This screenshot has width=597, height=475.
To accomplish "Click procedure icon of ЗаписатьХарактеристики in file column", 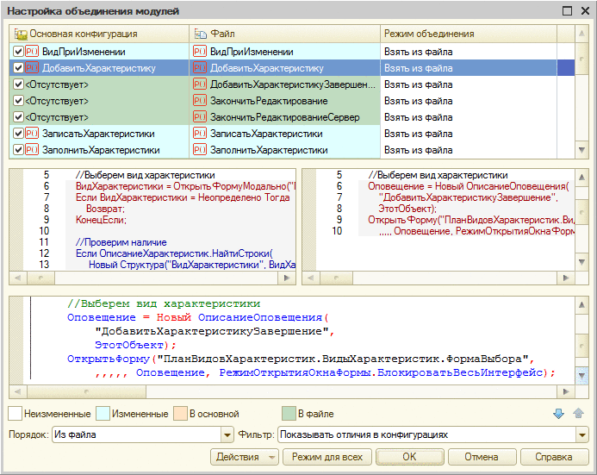I will click(x=200, y=134).
